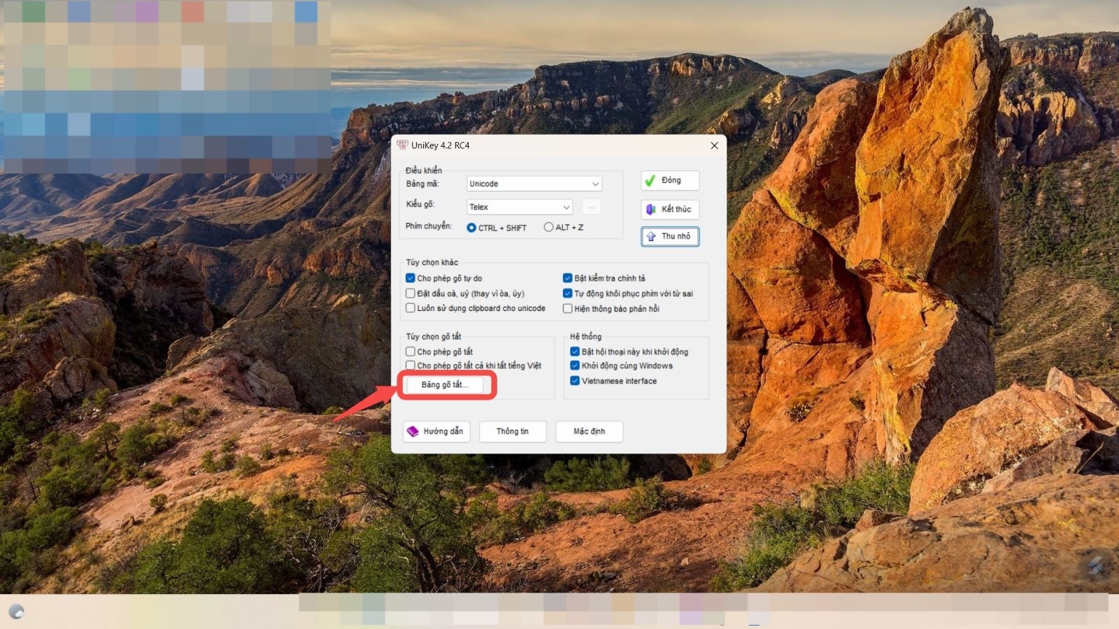The height and width of the screenshot is (629, 1119).
Task: Toggle Khởi động cùng Windows checkbox
Action: [575, 366]
